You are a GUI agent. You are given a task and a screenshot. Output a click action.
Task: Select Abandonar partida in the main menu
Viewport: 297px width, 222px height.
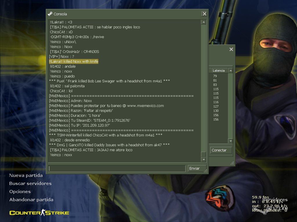click(31, 200)
